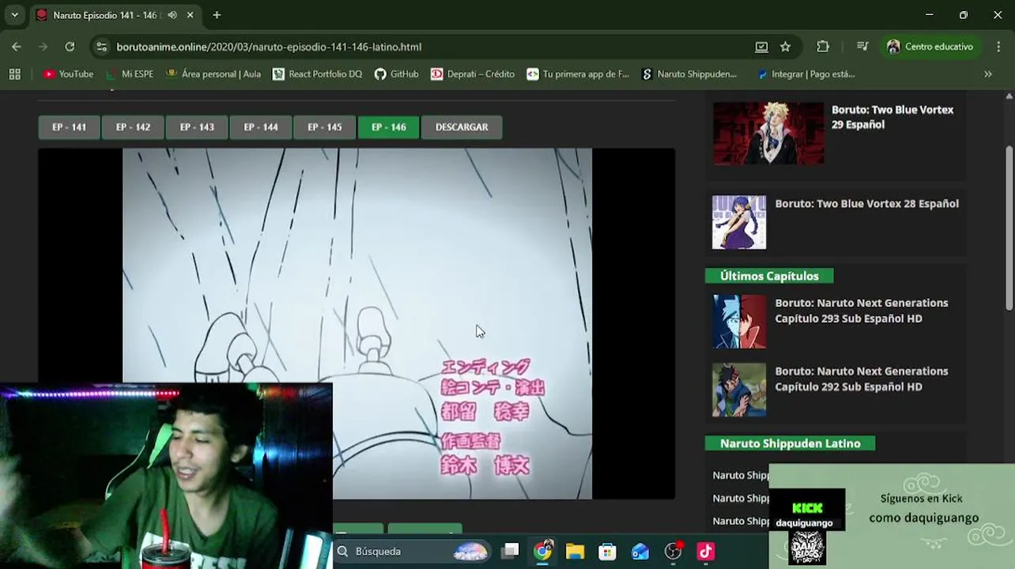Screen dimensions: 1015x569
Task: Go forward with the forward arrow
Action: (x=43, y=47)
